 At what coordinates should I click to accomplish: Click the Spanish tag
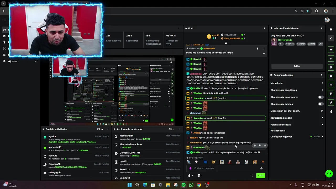290,44
